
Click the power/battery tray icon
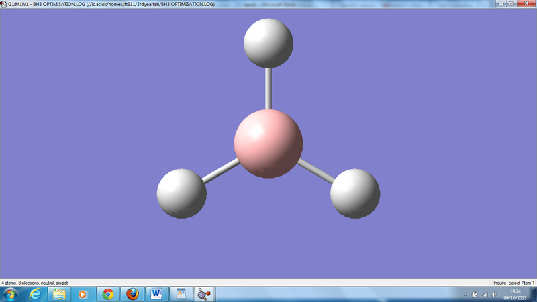pos(475,295)
